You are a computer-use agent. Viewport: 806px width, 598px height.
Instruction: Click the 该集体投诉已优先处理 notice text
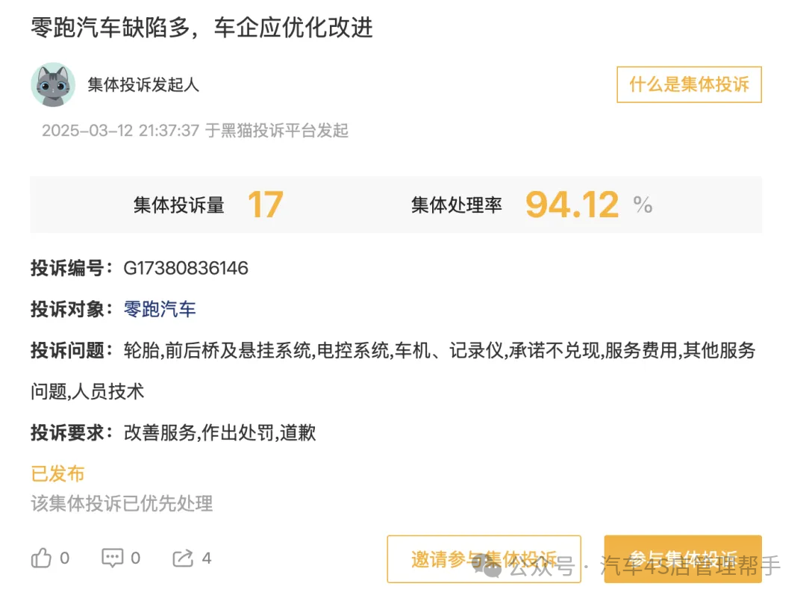click(x=122, y=503)
